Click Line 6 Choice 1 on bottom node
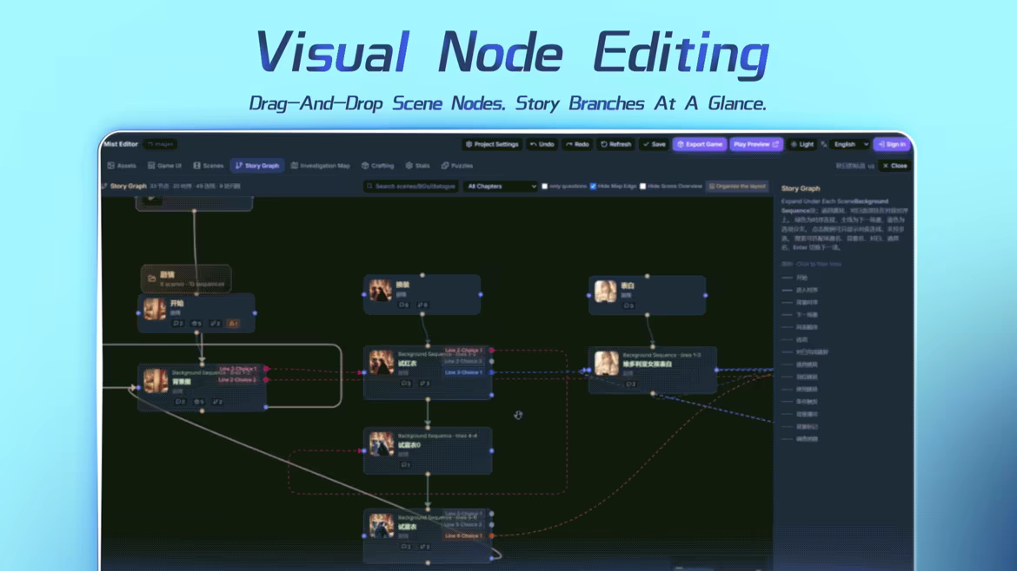This screenshot has width=1017, height=571. (463, 535)
